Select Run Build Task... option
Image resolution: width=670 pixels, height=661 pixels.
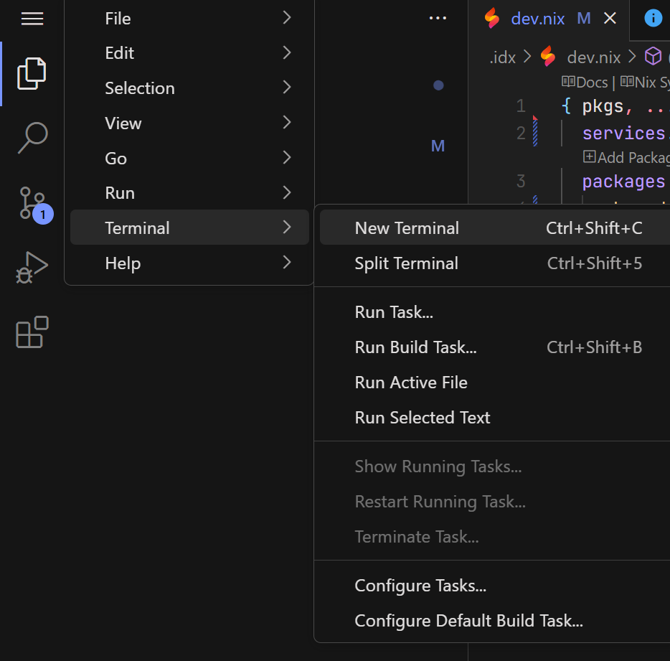point(495,347)
